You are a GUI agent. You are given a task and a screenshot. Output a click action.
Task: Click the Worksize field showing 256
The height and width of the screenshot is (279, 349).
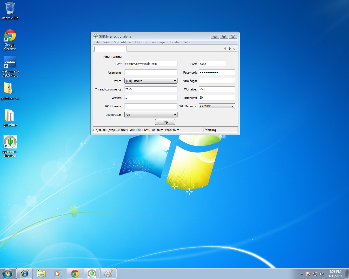[x=217, y=89]
